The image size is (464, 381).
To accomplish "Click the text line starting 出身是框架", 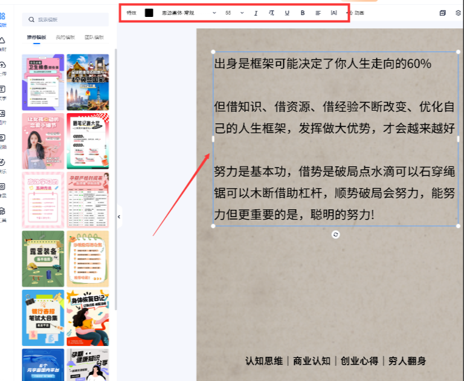I will click(x=323, y=63).
